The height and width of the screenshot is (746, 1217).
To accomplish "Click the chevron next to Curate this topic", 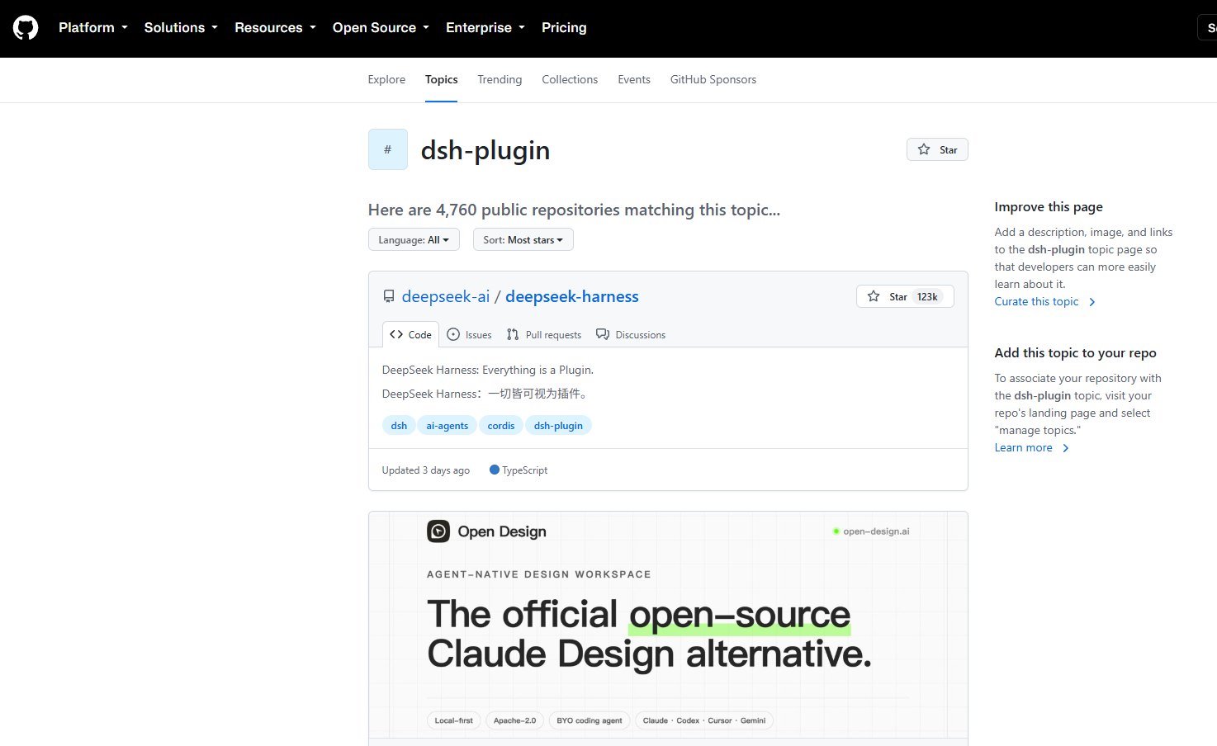I will (1092, 302).
